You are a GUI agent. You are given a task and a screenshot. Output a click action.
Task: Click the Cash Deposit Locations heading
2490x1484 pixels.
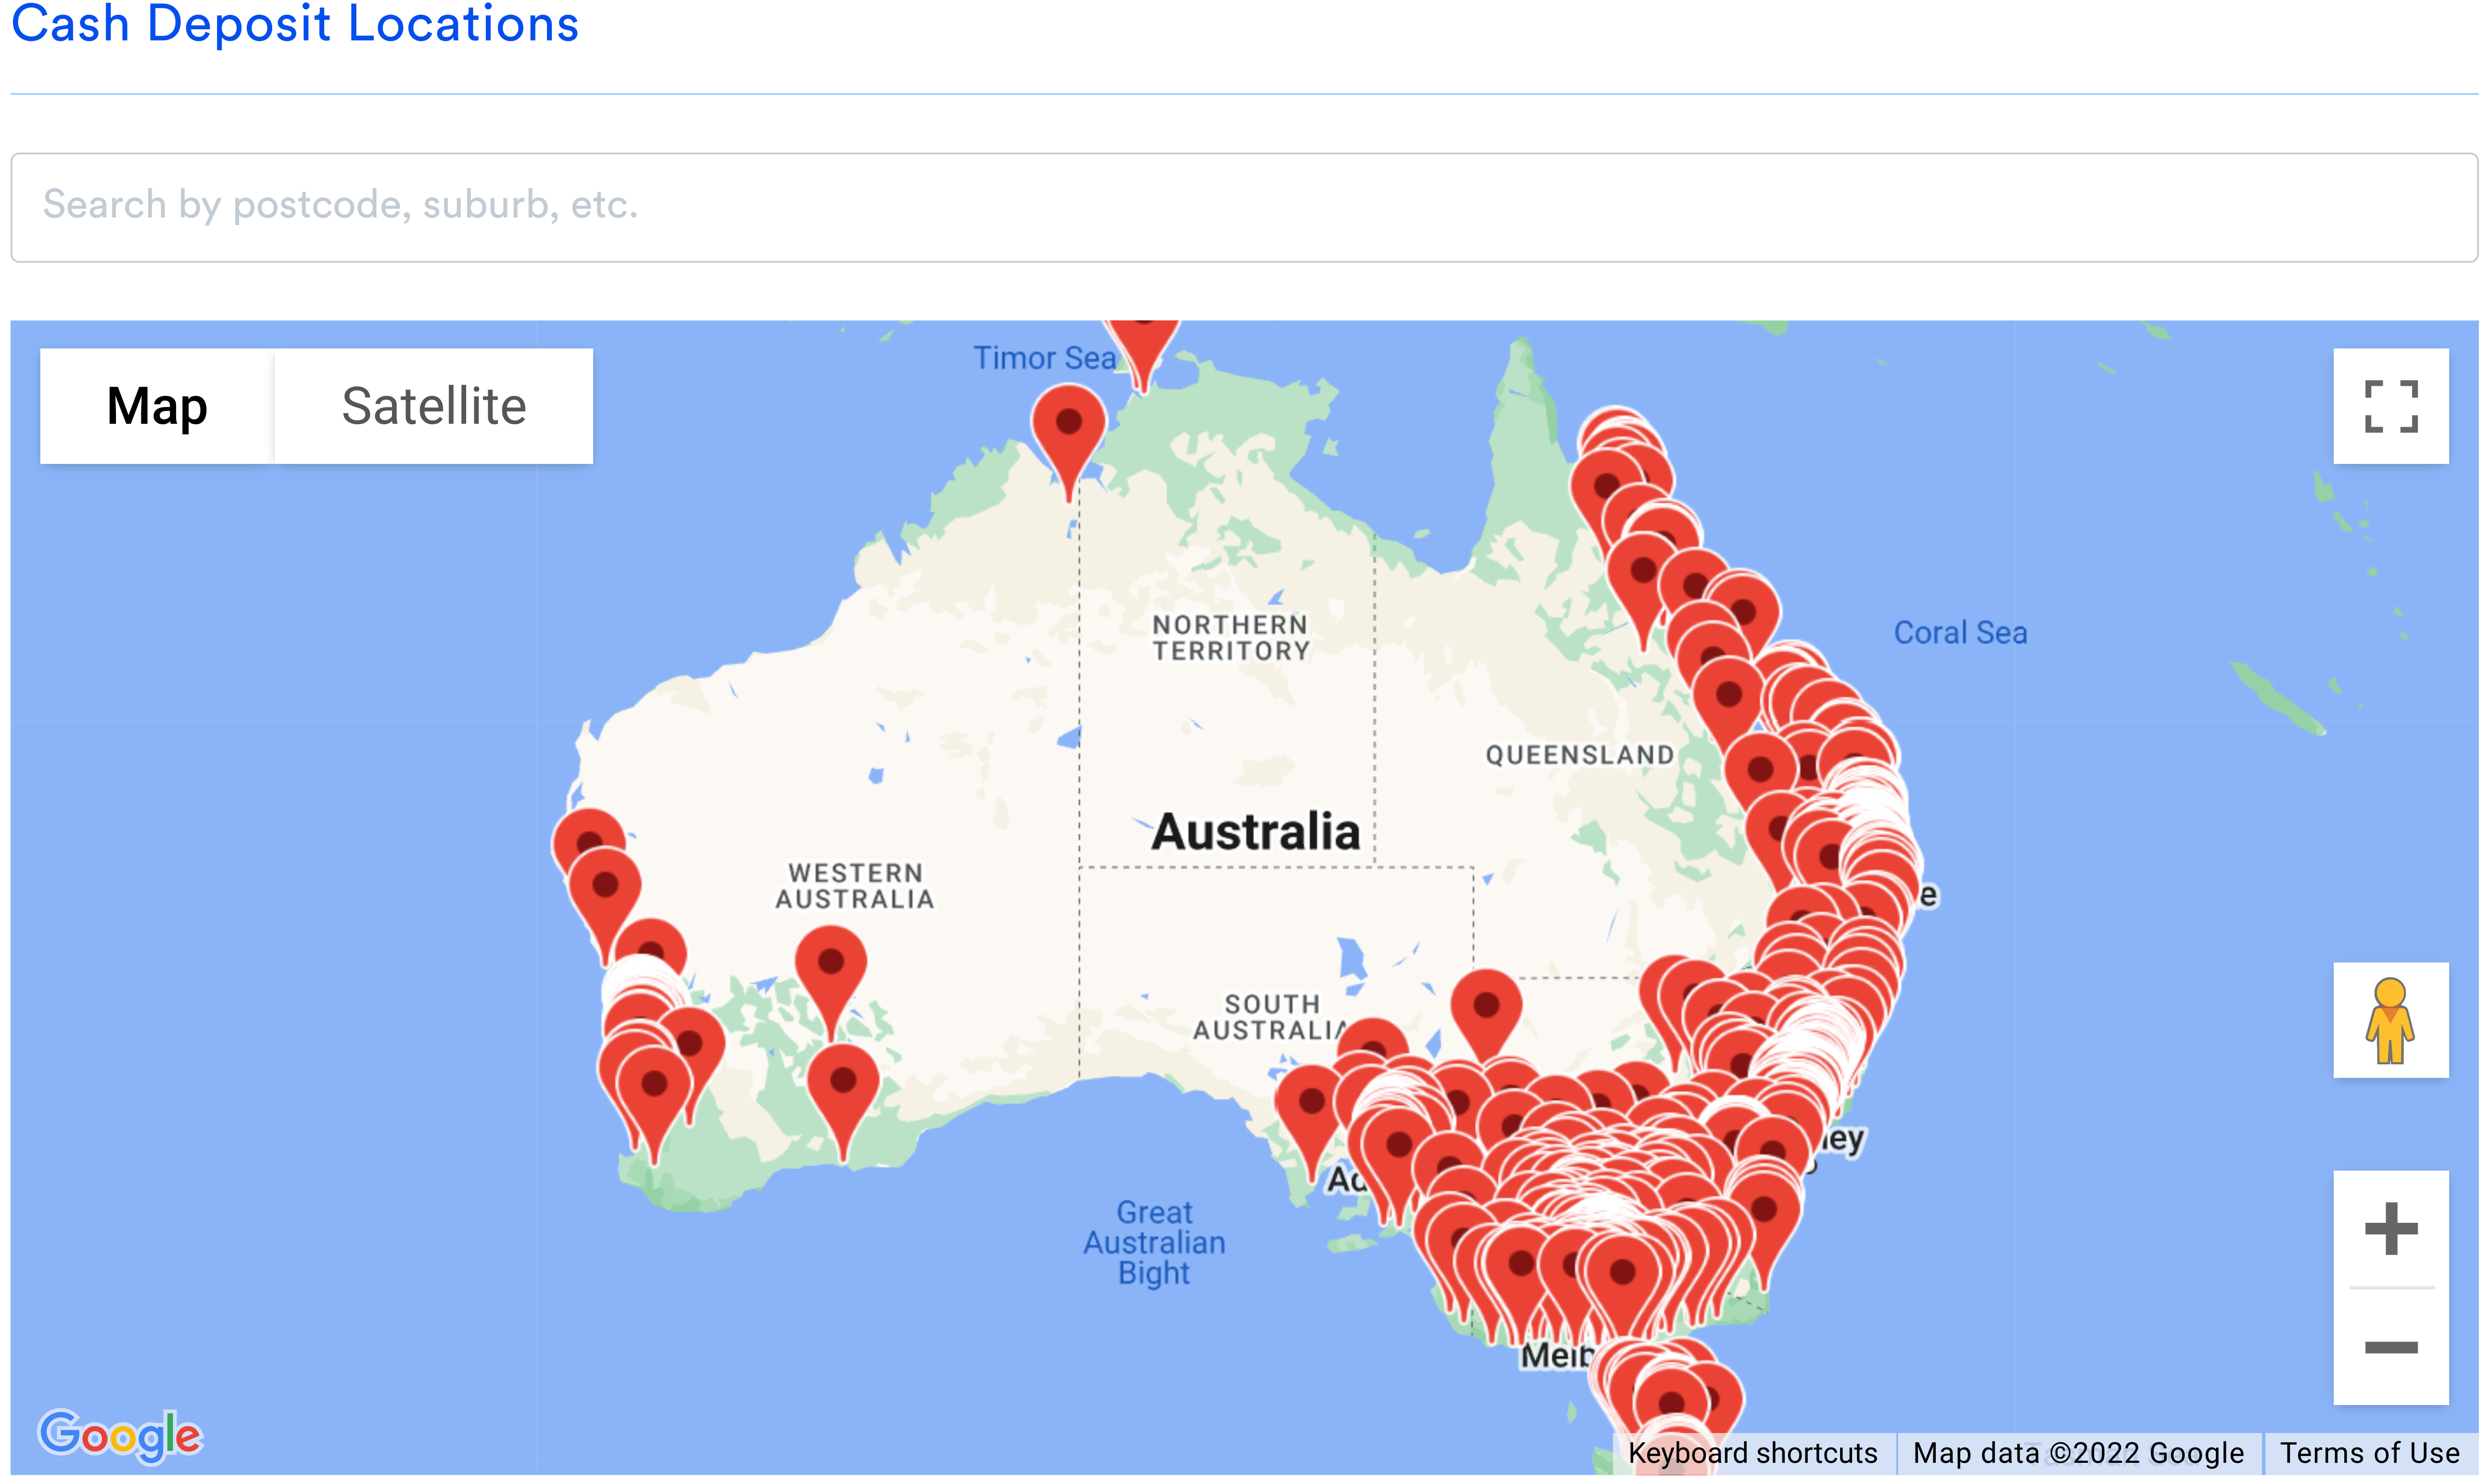[x=294, y=25]
